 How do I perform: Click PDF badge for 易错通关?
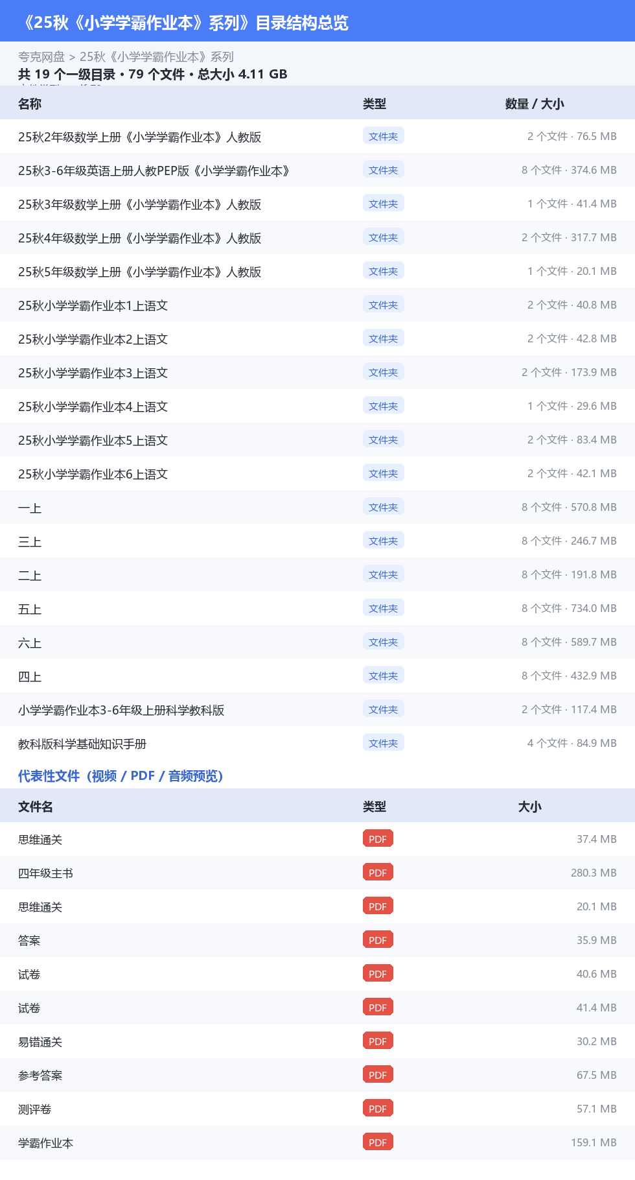378,1041
